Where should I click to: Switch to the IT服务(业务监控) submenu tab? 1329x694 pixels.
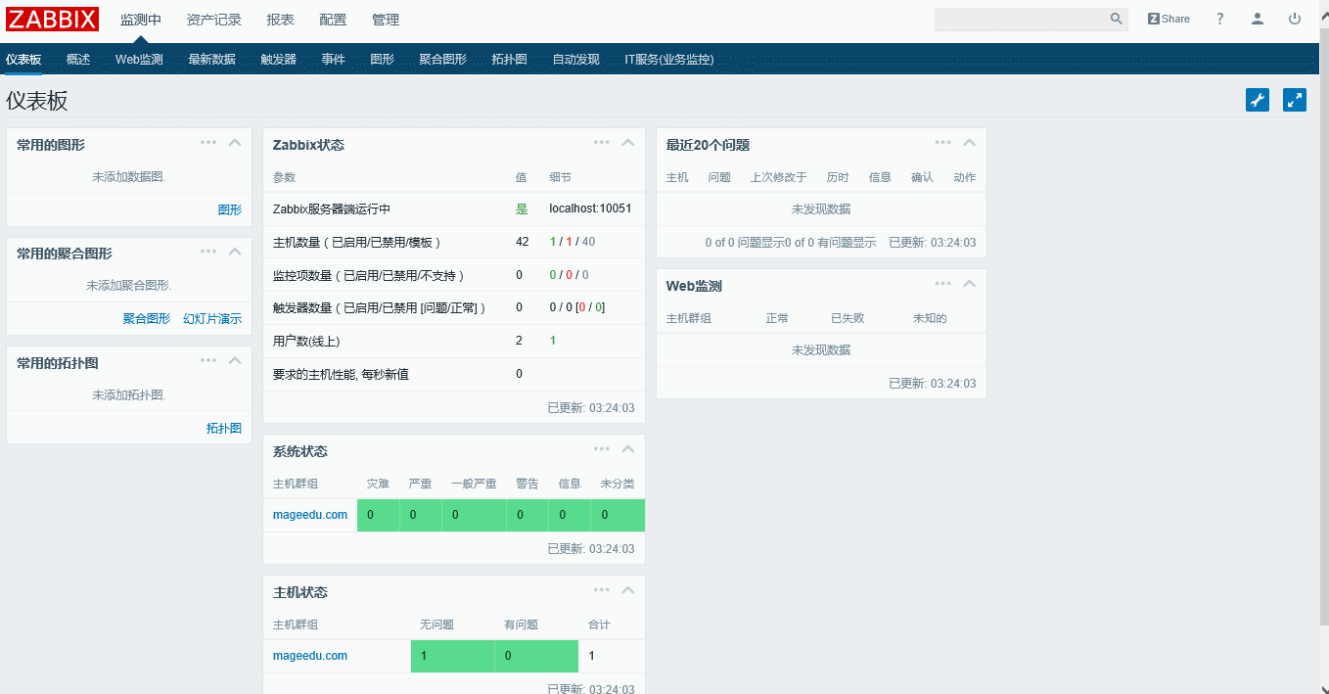coord(669,60)
